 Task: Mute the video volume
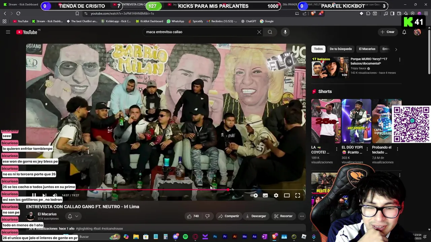(x=55, y=195)
